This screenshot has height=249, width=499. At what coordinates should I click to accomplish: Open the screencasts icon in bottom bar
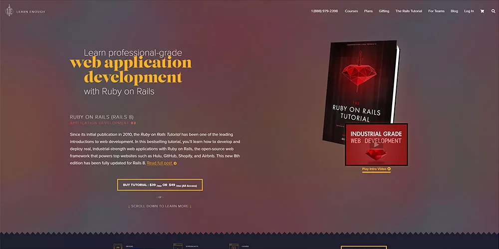178,247
